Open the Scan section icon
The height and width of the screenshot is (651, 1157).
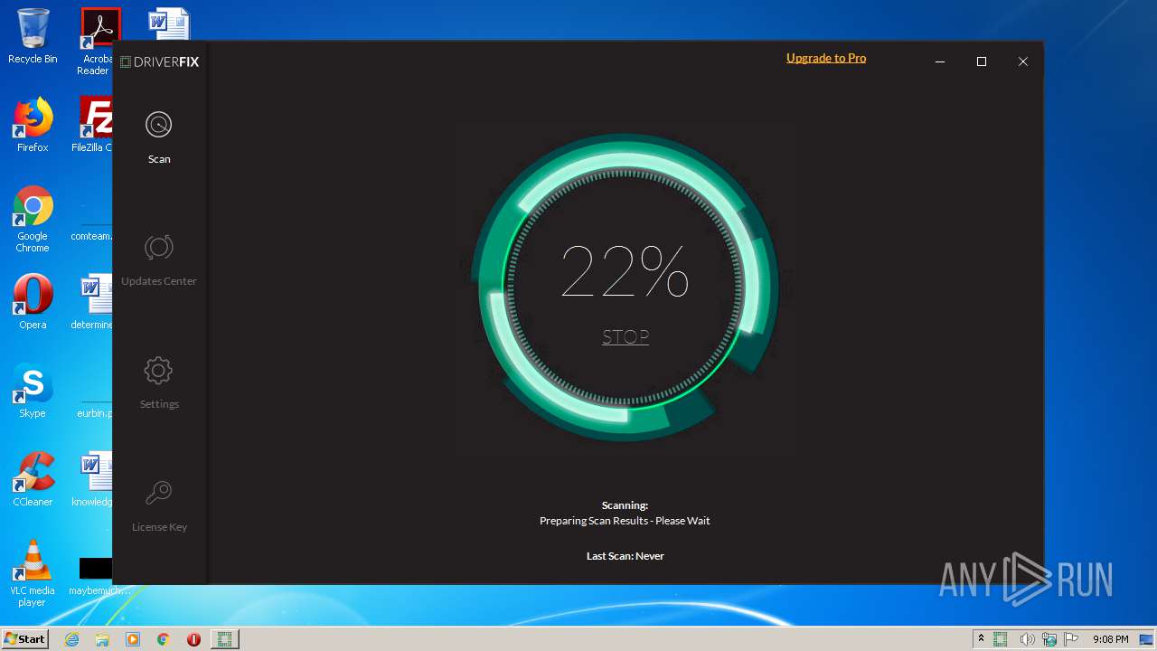[x=158, y=125]
